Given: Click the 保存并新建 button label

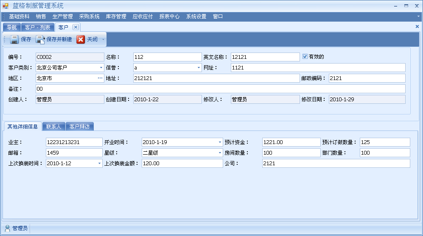Looking at the screenshot, I should pos(59,39).
